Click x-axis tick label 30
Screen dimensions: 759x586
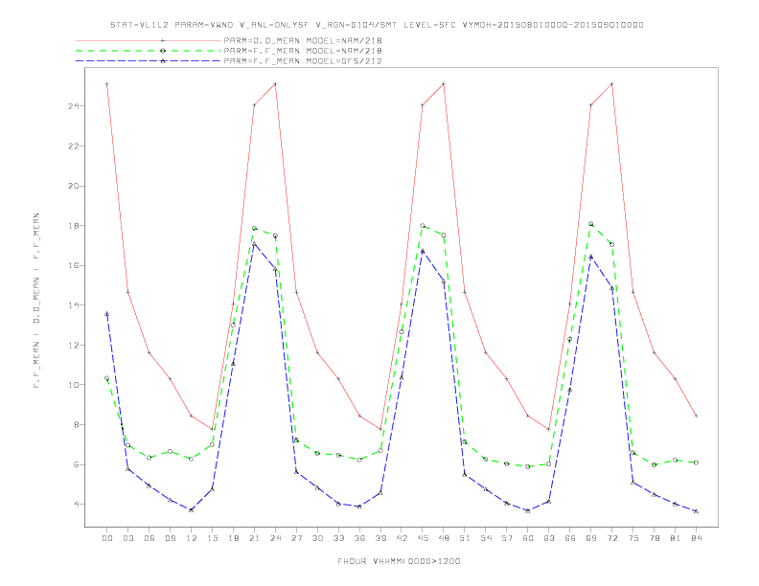(x=317, y=538)
